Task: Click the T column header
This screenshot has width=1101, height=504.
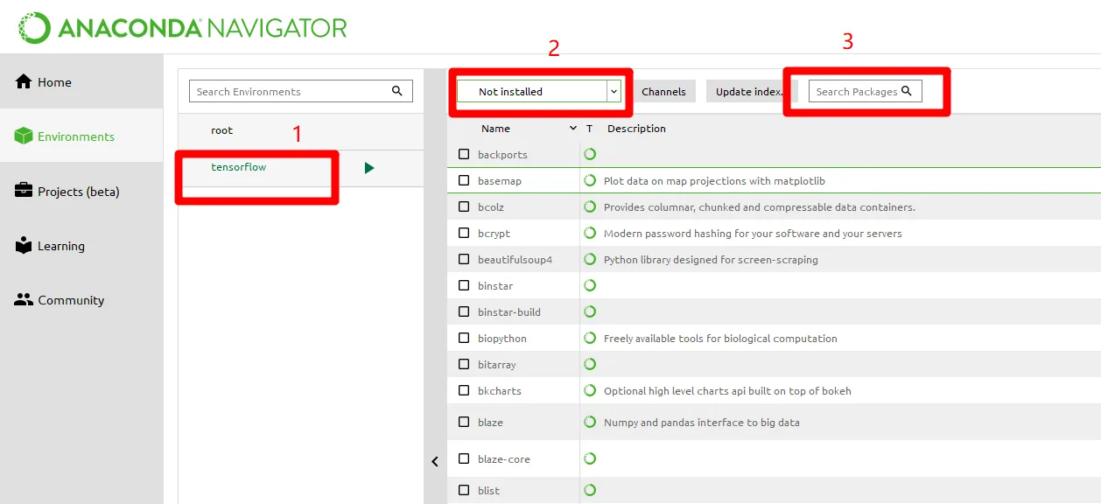Action: [x=590, y=128]
